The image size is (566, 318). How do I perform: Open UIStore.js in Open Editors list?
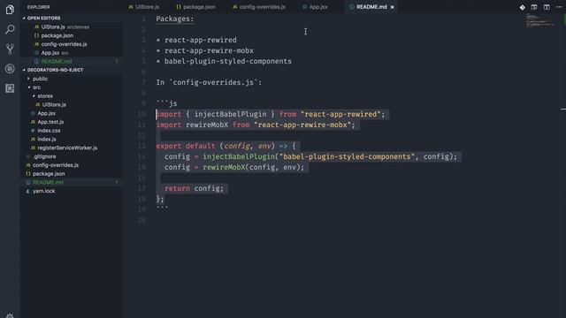(x=53, y=27)
